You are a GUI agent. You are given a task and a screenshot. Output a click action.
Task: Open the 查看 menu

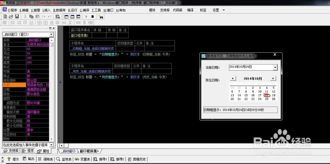point(35,10)
